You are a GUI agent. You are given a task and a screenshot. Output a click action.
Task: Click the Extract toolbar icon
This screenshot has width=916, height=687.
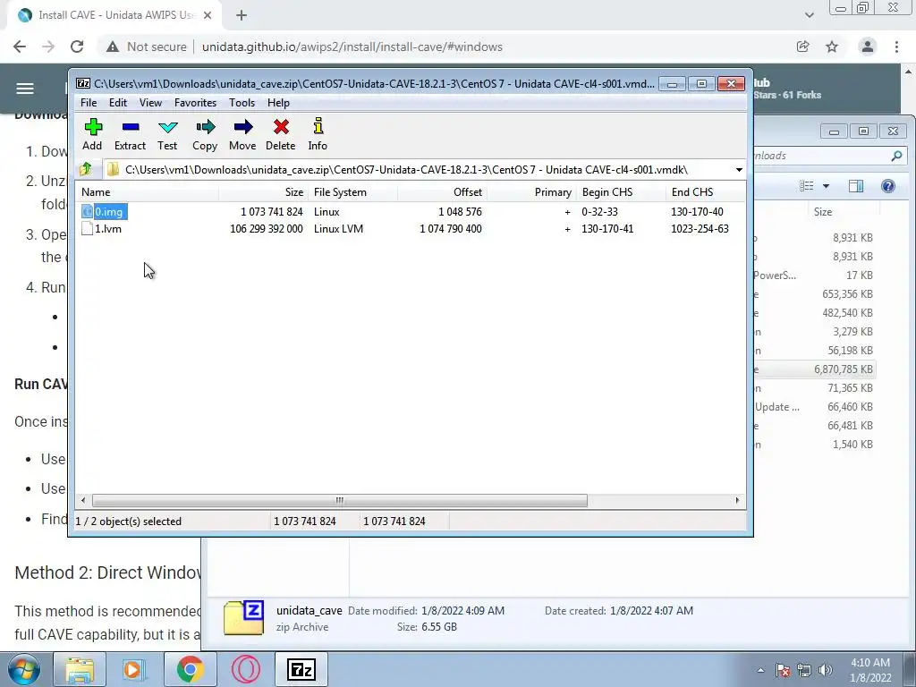(130, 135)
